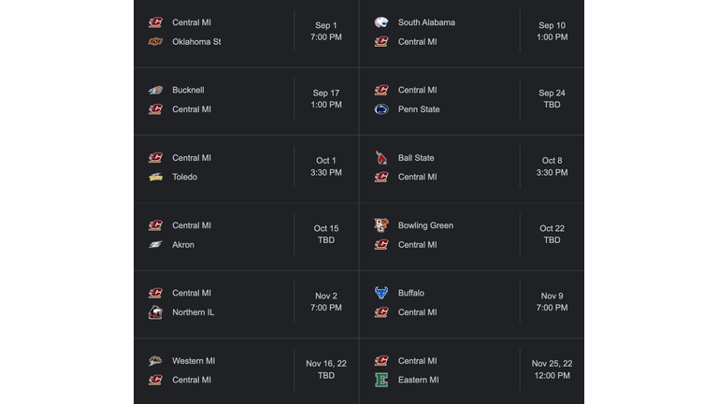Click the Toledo rocket logo
The image size is (718, 404).
coord(156,177)
